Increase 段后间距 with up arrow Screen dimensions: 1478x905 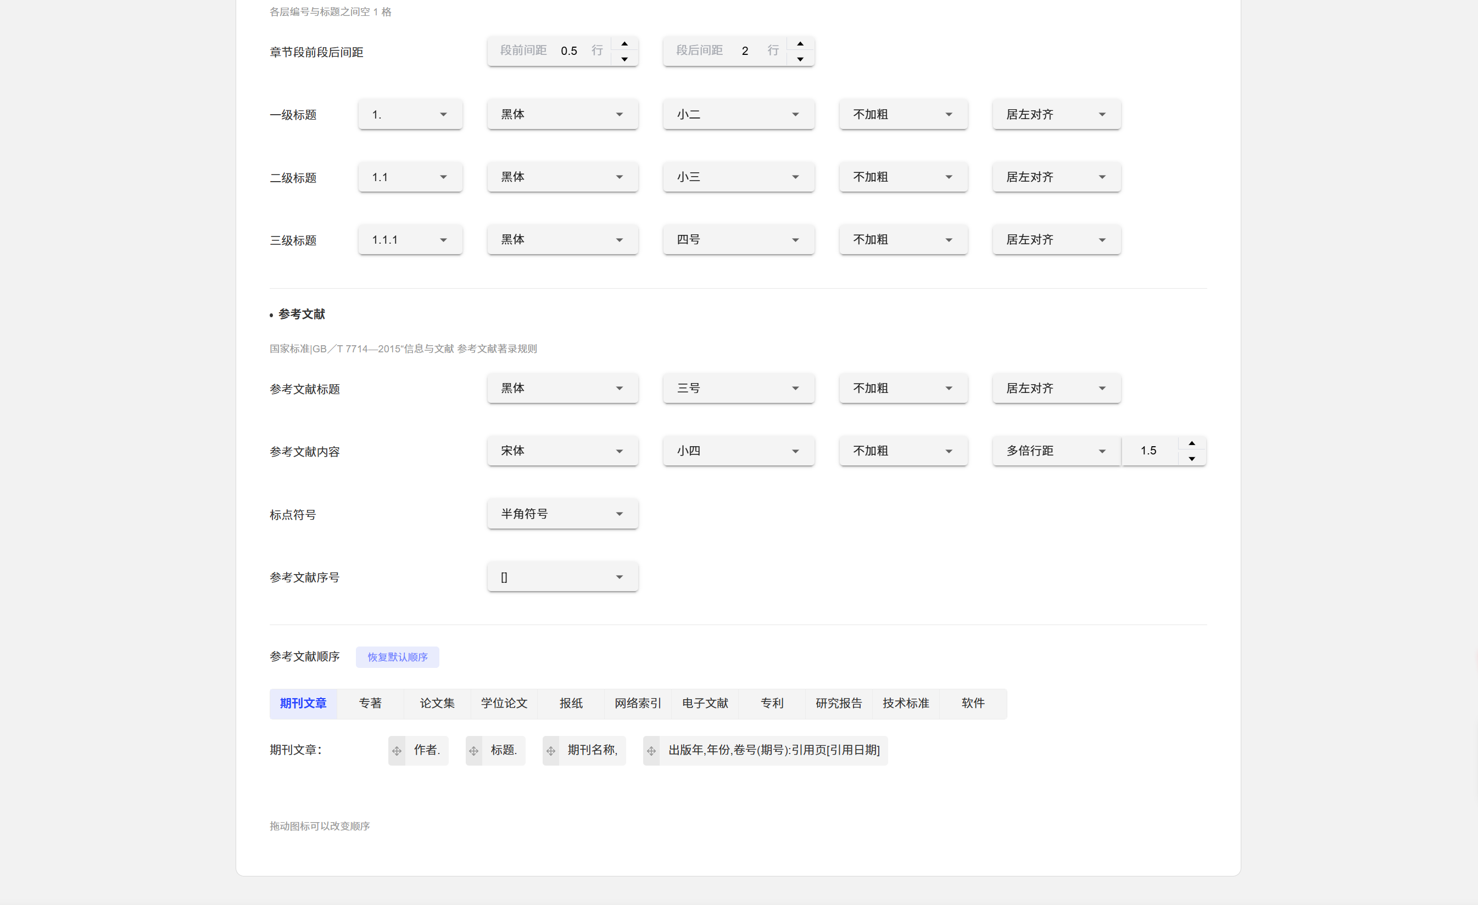tap(800, 44)
